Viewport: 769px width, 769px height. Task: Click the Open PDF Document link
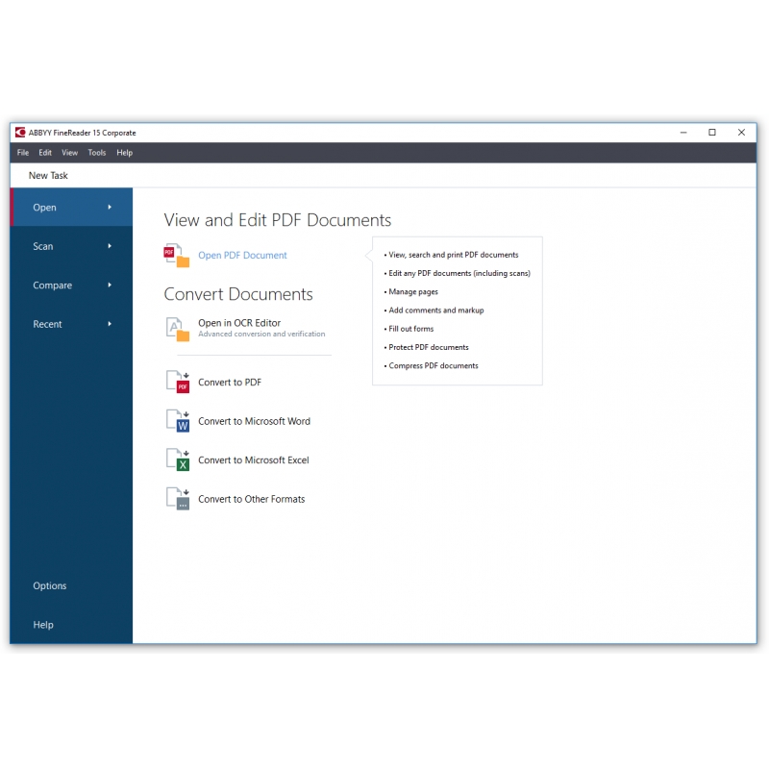pos(242,256)
